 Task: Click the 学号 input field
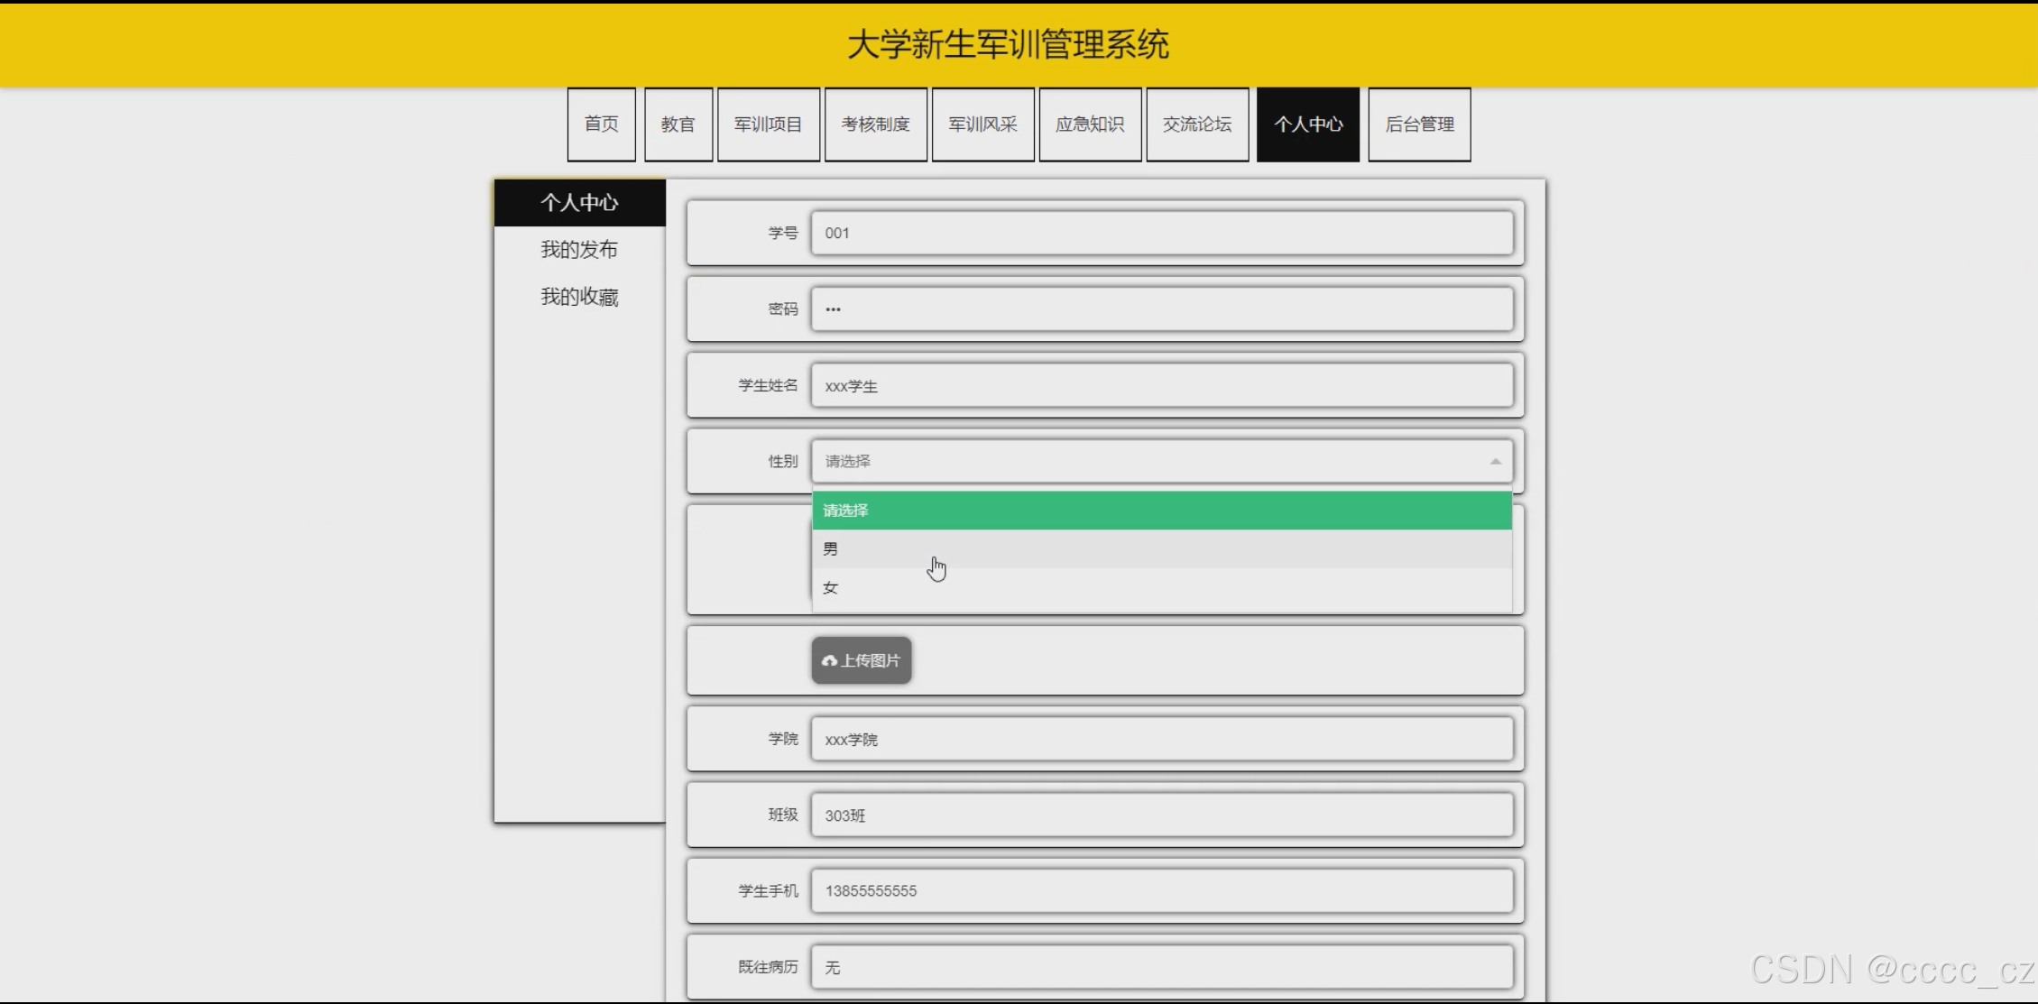pos(1161,233)
